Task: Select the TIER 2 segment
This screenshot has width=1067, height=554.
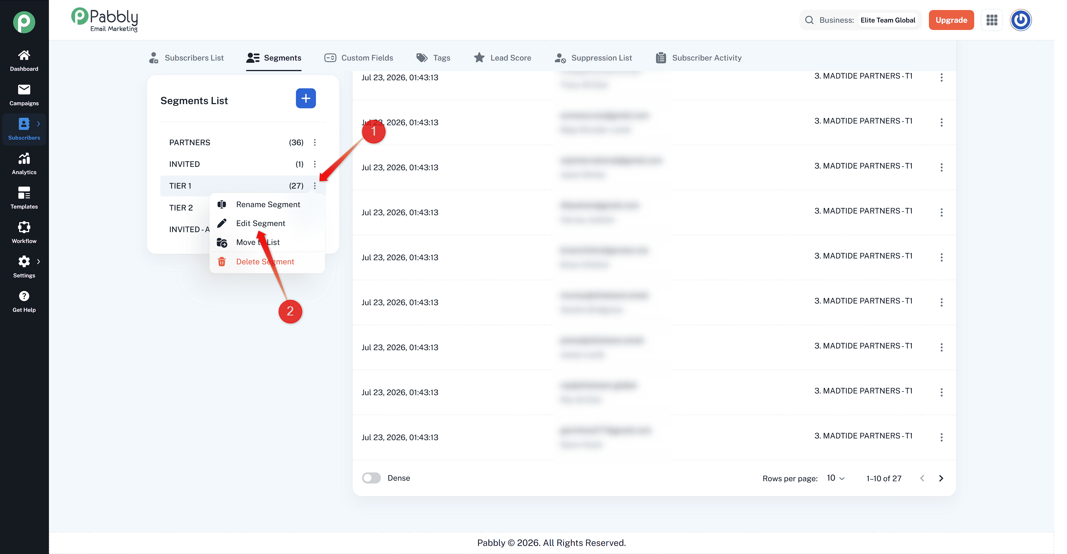Action: 181,207
